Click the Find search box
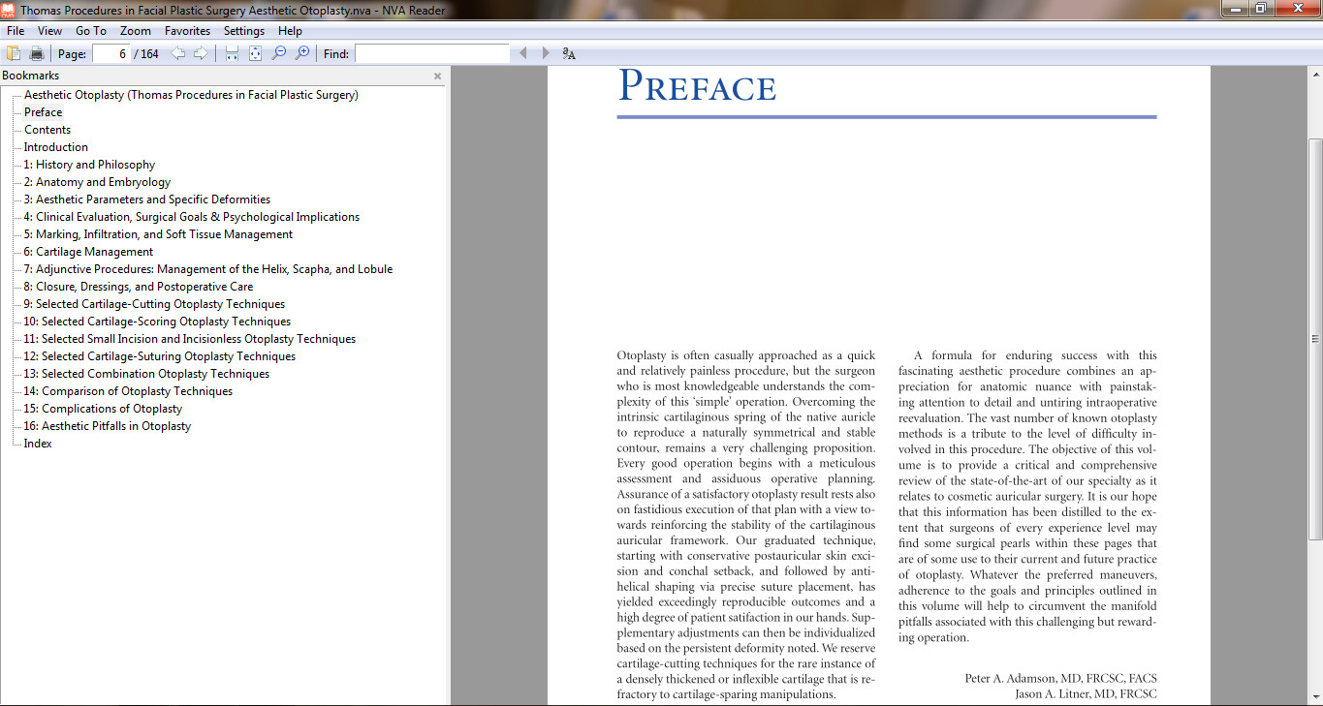Viewport: 1323px width, 706px height. pos(432,54)
